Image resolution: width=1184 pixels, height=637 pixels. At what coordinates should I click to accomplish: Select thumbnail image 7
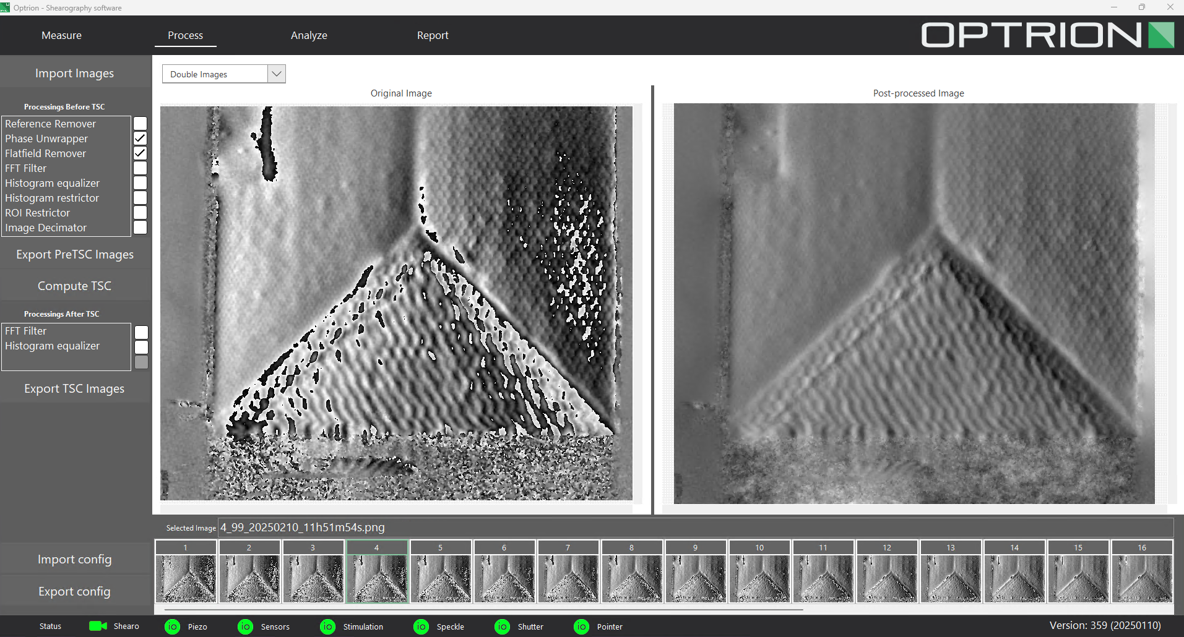tap(568, 571)
